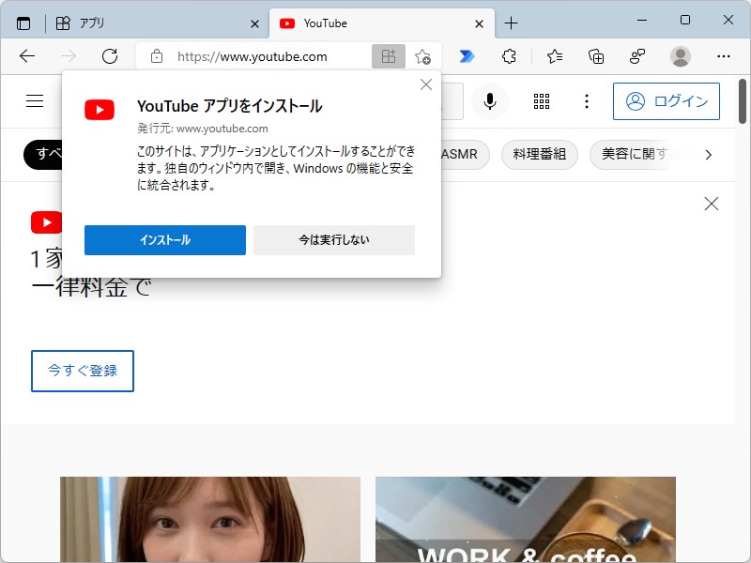Click the YouTube logo
751x563 pixels.
tap(47, 222)
